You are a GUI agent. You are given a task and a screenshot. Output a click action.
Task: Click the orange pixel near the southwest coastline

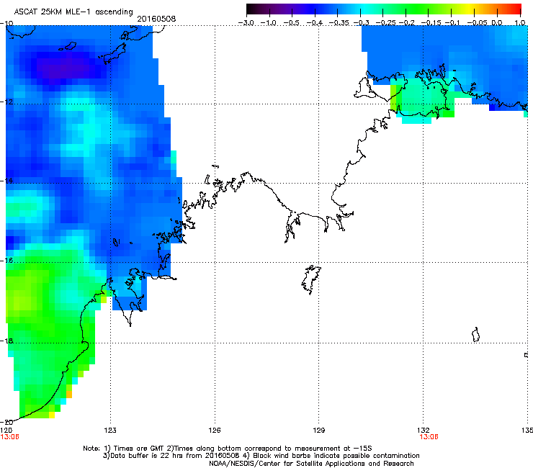69,395
